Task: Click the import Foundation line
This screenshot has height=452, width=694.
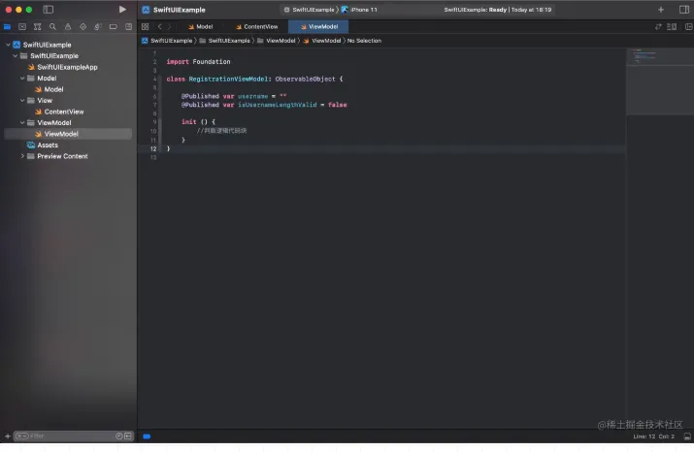Action: click(198, 62)
